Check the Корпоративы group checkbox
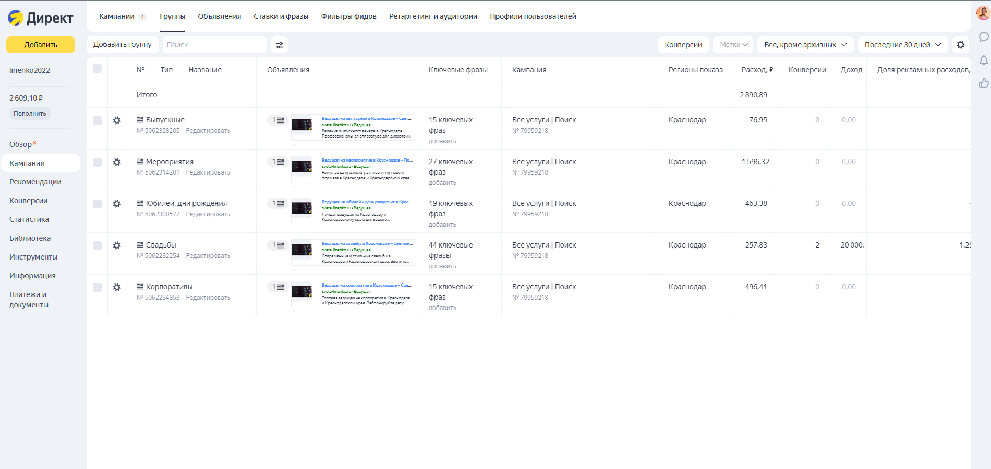Screen dimensions: 991x469 point(97,287)
